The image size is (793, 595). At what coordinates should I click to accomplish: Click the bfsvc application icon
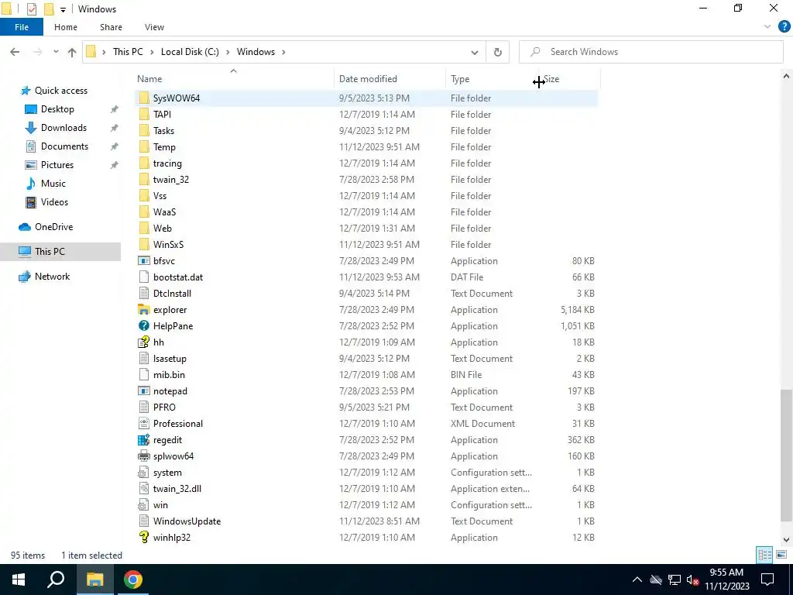144,261
